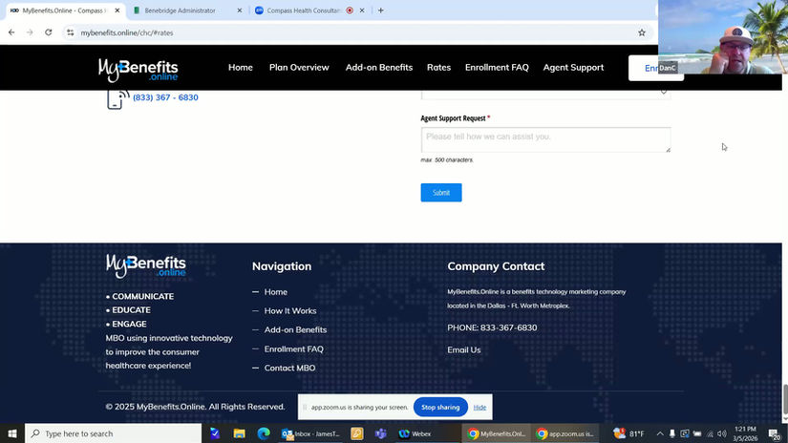Open the Contact MBO footer link
788x443 pixels.
290,369
